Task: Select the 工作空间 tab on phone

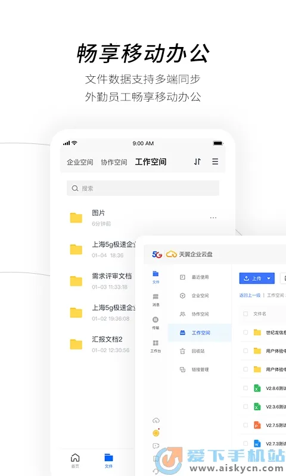Action: (151, 162)
